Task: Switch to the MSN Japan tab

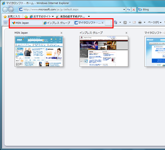Action: coord(27,23)
